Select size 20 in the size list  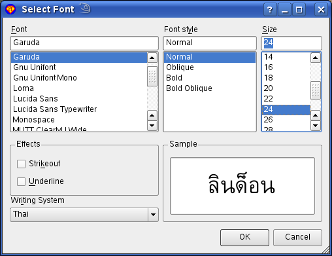point(286,88)
